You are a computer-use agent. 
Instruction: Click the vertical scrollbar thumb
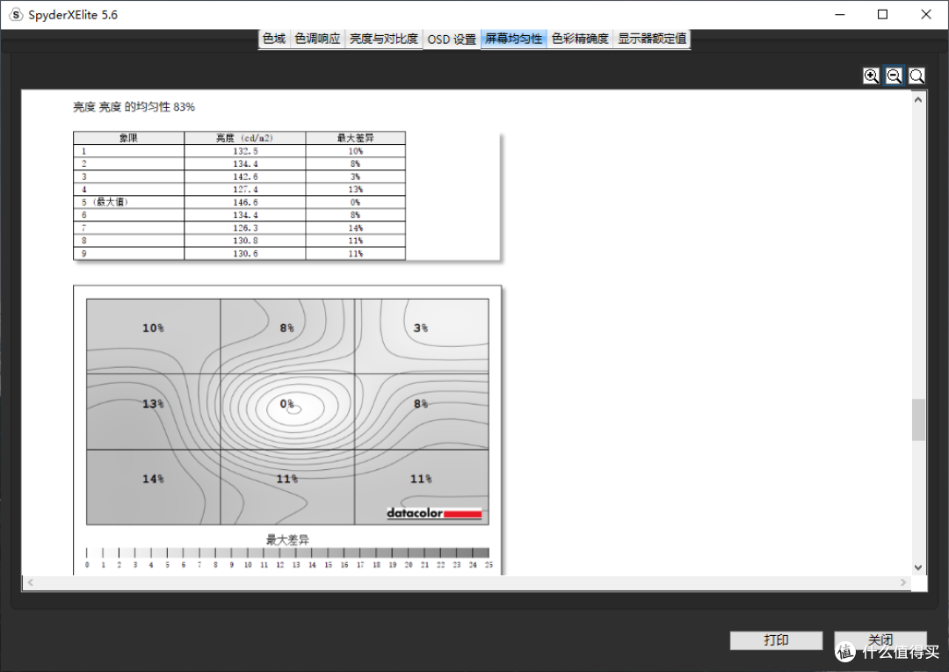click(918, 420)
